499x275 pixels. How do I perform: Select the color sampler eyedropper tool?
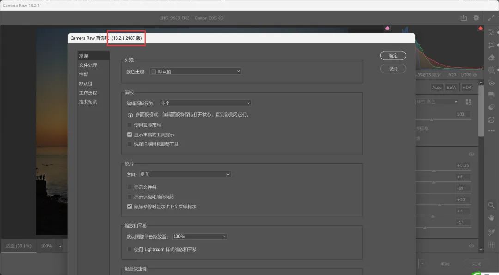click(x=491, y=233)
